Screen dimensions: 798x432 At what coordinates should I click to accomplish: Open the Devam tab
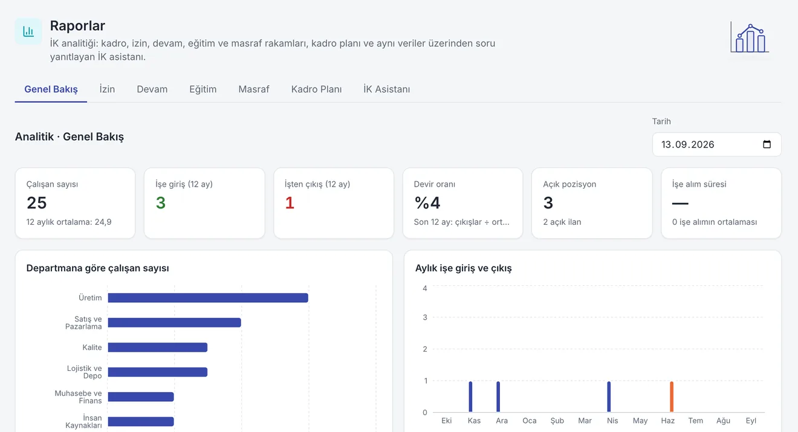[152, 89]
